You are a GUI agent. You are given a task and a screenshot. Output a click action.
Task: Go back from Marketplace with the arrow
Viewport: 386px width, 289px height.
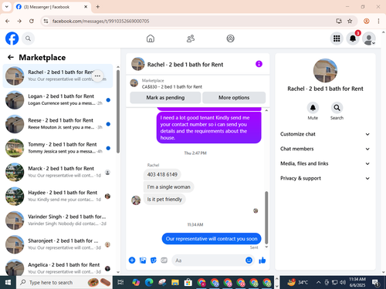(x=11, y=57)
